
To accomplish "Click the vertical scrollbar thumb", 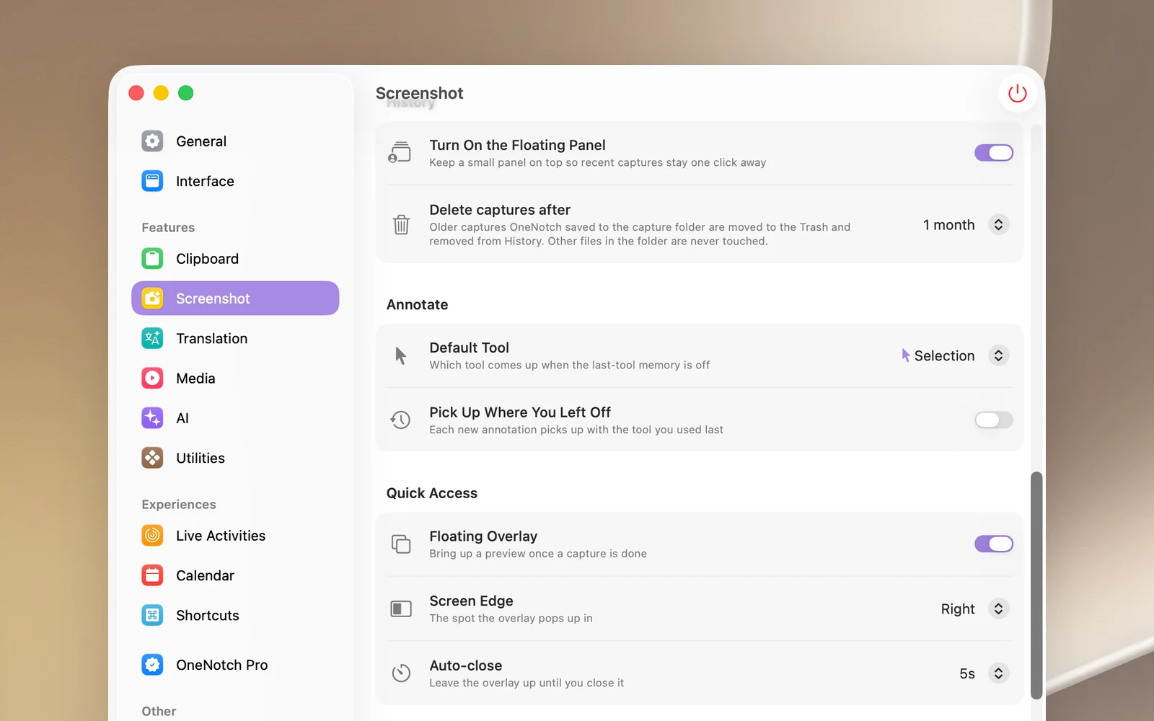I will click(1036, 585).
